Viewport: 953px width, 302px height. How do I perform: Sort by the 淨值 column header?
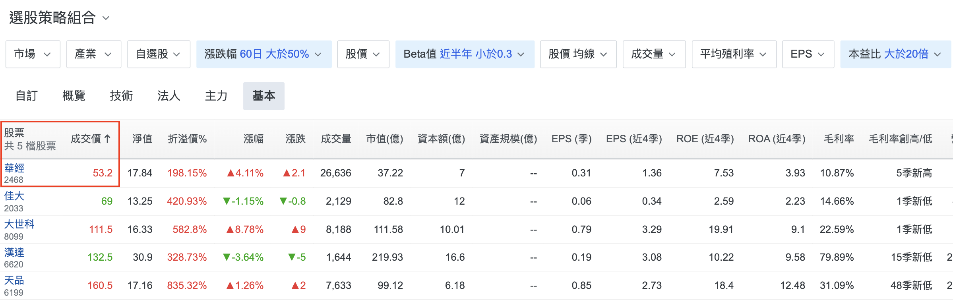tap(142, 139)
